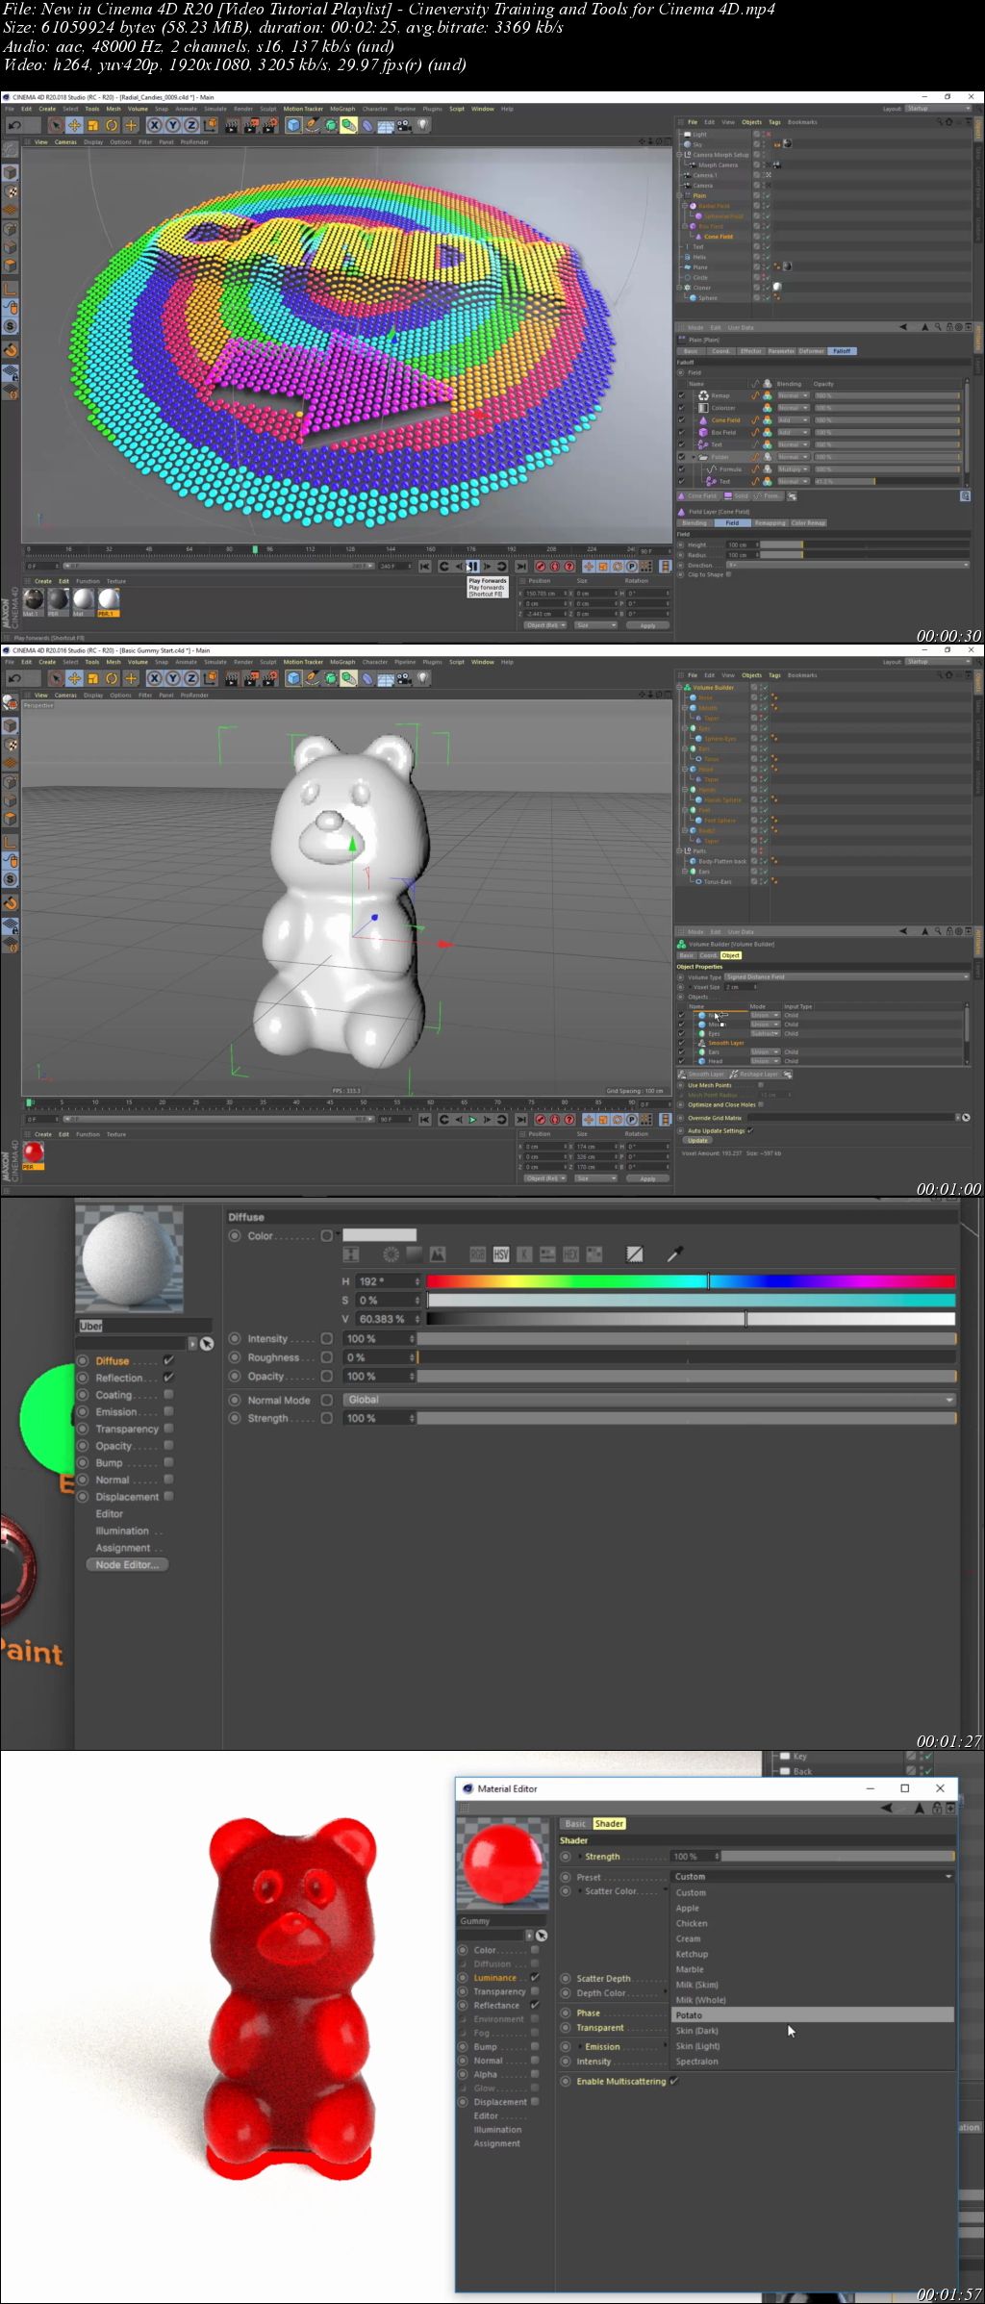985x2304 pixels.
Task: Open Head Union mode dropdown
Action: click(x=765, y=1061)
